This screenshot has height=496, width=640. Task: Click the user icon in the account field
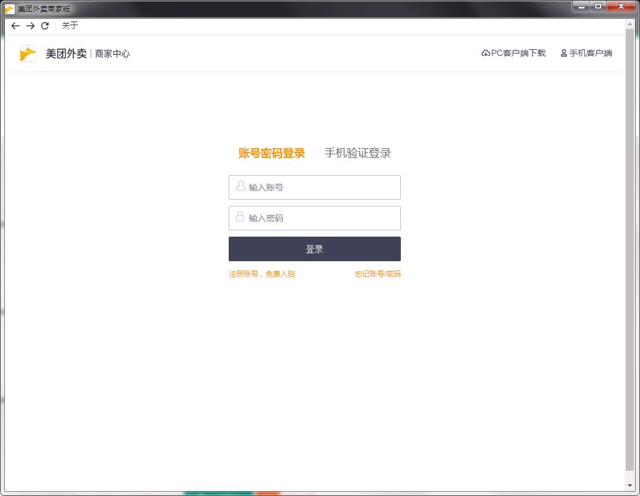pos(239,187)
